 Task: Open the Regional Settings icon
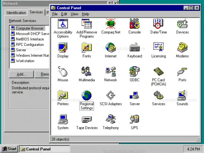coord(87,96)
